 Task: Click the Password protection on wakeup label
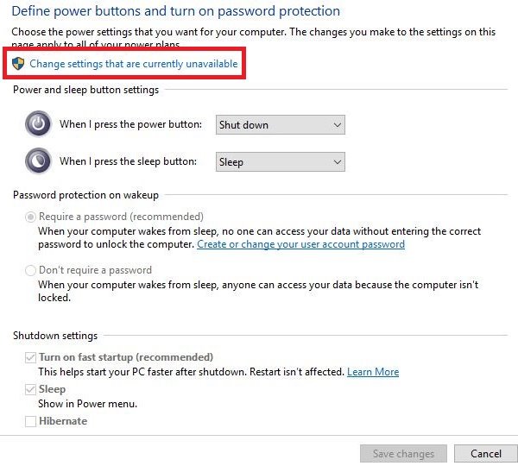point(85,196)
